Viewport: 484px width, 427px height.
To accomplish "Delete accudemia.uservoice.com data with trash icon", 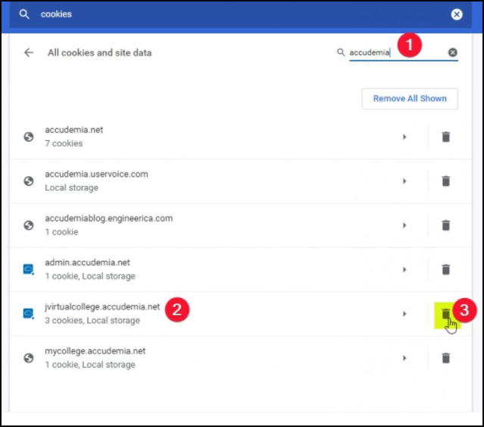I will tap(445, 181).
